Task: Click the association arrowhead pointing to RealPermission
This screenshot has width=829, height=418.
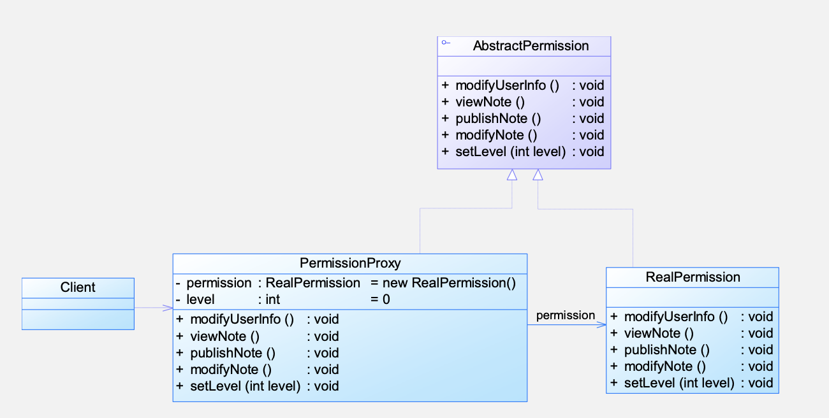Action: 601,325
